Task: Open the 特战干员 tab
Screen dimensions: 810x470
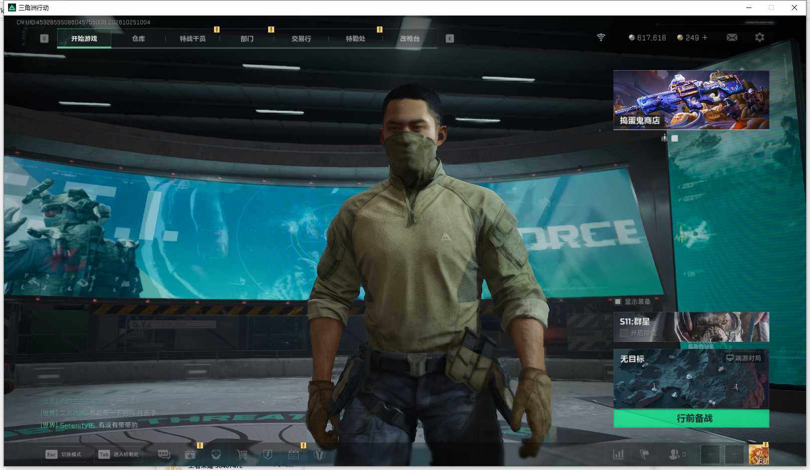Action: pos(192,39)
